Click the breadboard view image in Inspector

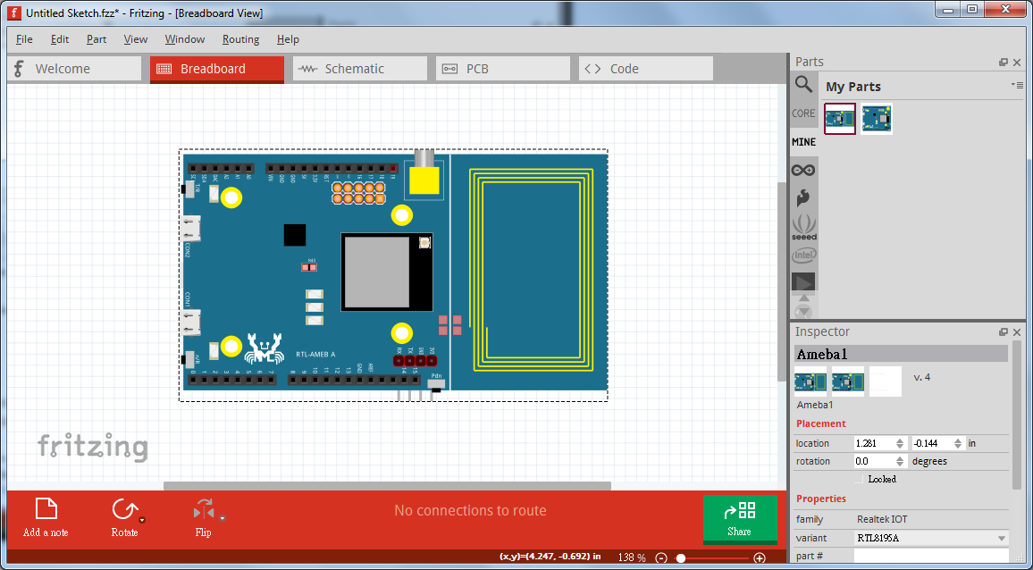pos(810,381)
